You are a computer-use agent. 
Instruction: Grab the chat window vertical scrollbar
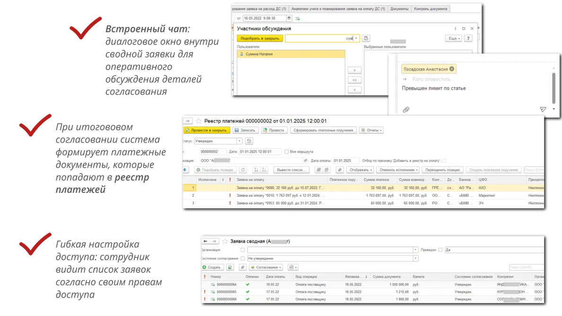tap(554, 88)
